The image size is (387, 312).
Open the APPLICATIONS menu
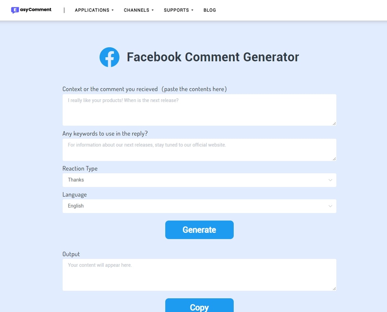(x=92, y=10)
